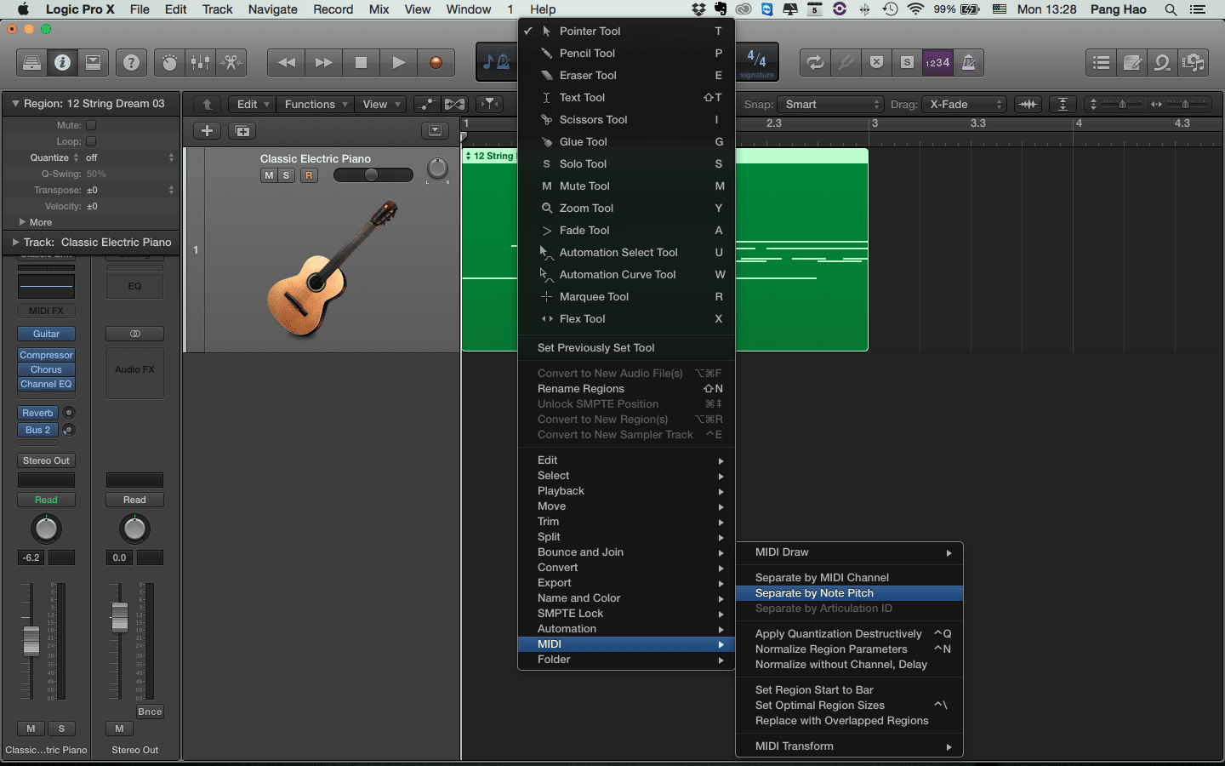Image resolution: width=1225 pixels, height=766 pixels.
Task: Toggle the stereo link button under EQ
Action: [x=134, y=334]
